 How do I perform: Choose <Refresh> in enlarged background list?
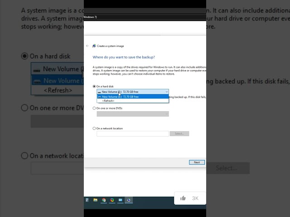click(58, 90)
